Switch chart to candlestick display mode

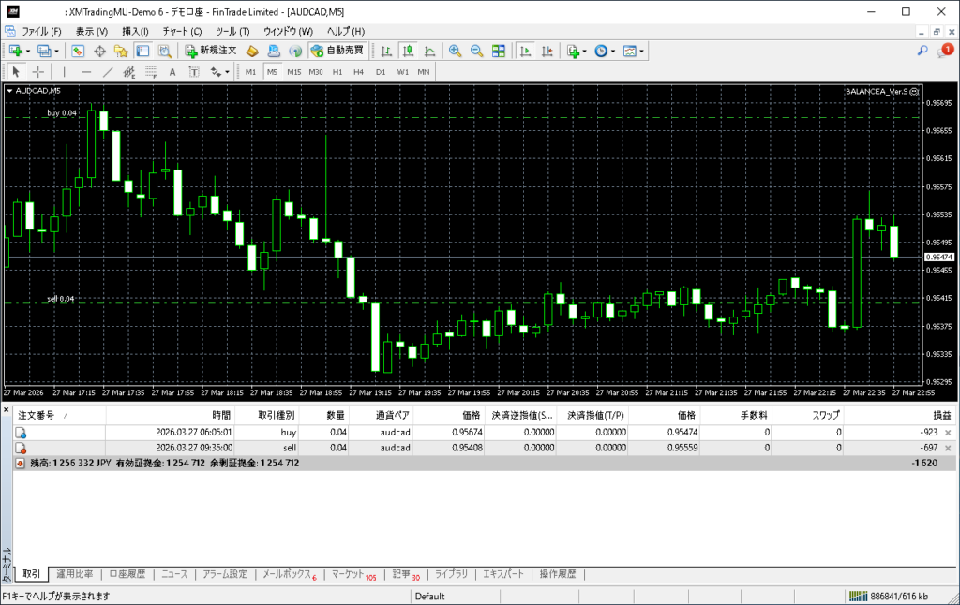(408, 51)
